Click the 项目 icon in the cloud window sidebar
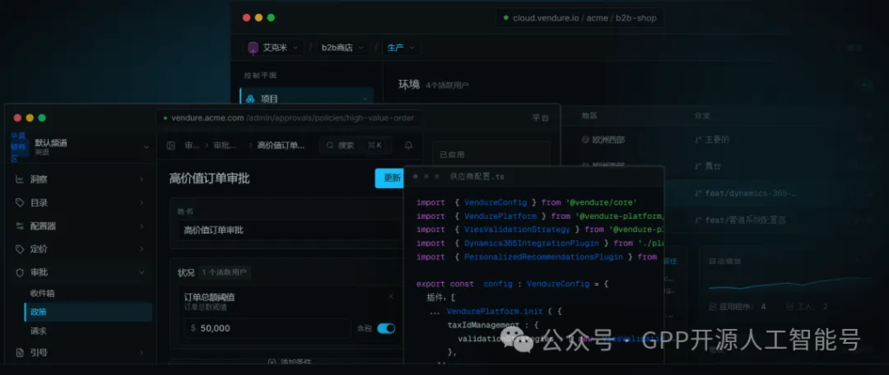 click(250, 99)
